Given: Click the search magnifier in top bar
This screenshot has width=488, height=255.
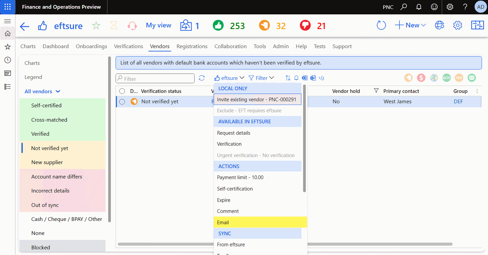Looking at the screenshot, I should (404, 7).
